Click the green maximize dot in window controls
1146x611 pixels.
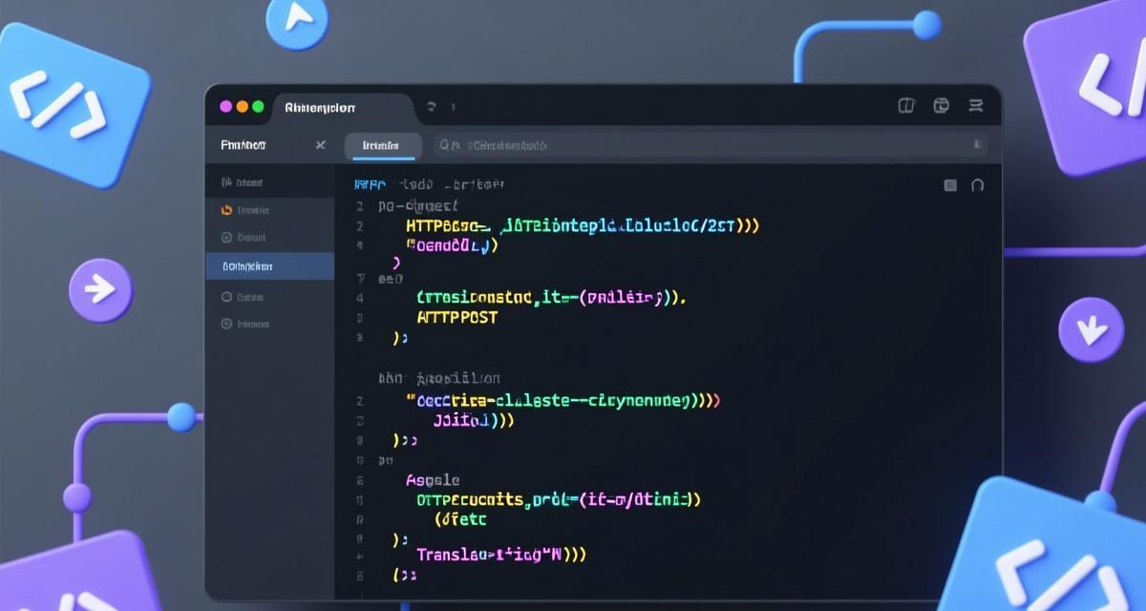click(x=258, y=107)
